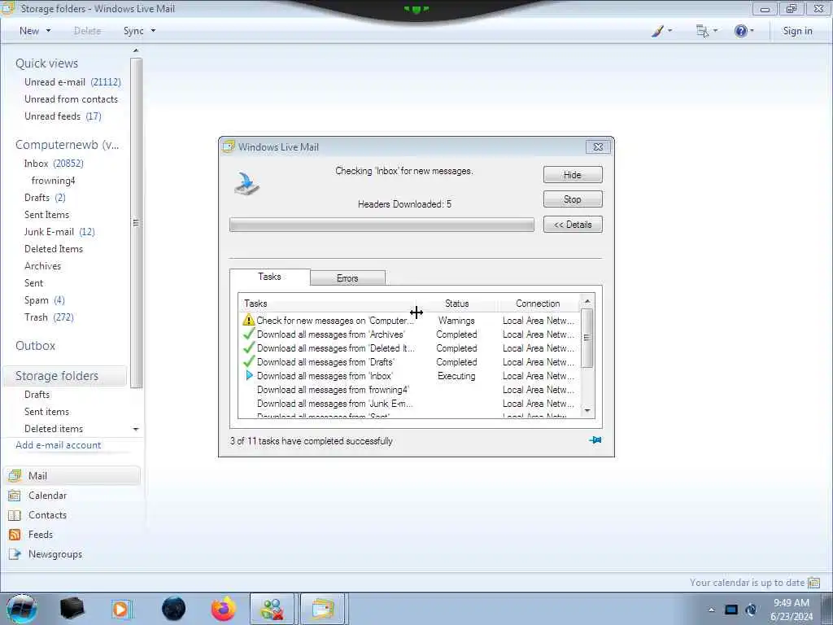Select Download all messages from 'Drafts' row
The image size is (833, 625).
tap(408, 362)
